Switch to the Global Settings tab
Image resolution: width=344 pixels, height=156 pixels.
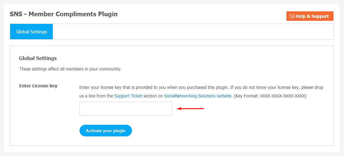(x=31, y=32)
